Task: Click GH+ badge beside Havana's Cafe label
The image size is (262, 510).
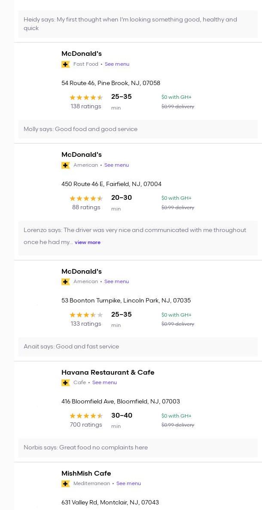Action: 66,383
